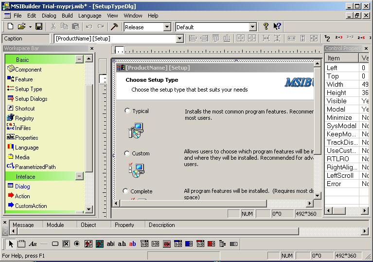Create a new project with the blank page icon
This screenshot has height=262, width=373.
click(x=10, y=26)
